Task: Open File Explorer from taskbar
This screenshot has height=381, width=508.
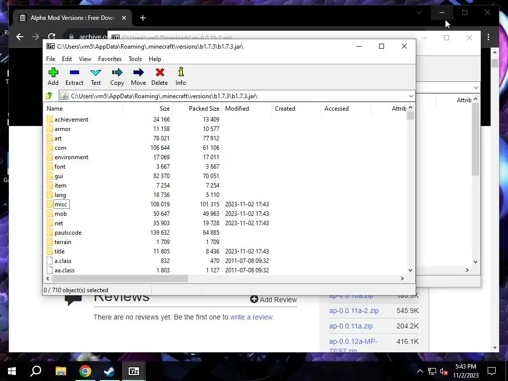Action: 61,371
